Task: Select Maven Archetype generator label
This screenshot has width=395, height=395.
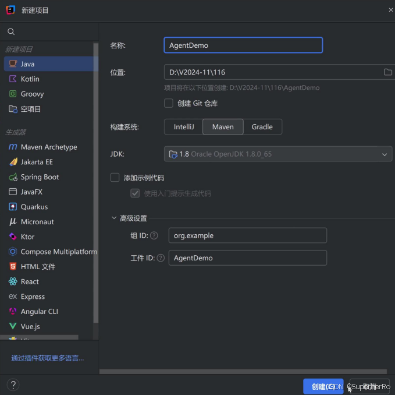Action: click(49, 147)
